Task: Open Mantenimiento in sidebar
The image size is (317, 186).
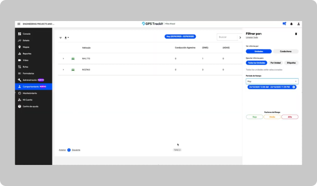Action: tap(30, 93)
